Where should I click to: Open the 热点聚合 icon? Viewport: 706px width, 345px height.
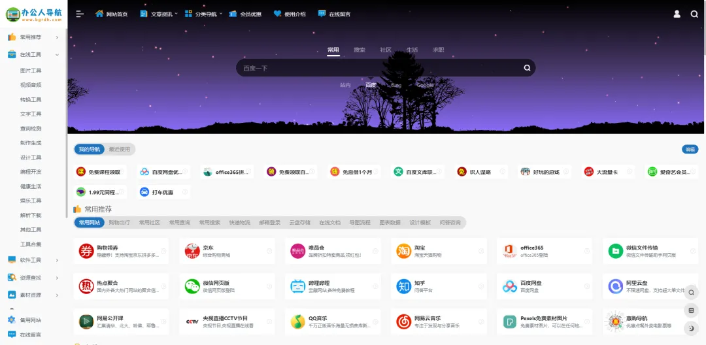(x=86, y=286)
